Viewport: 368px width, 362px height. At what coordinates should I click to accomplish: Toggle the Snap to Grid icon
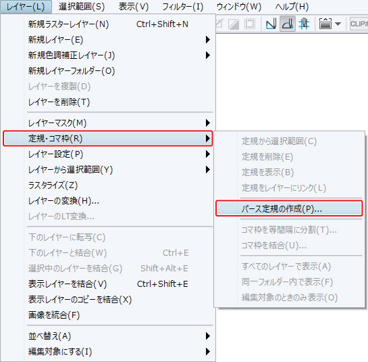304,24
